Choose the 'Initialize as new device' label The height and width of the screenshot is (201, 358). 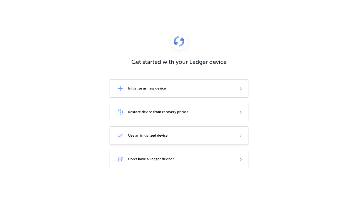click(x=147, y=88)
